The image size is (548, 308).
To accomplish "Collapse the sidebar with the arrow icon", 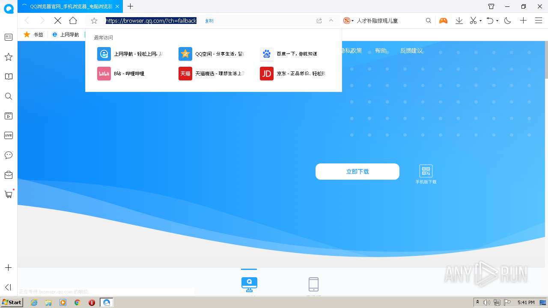I will [8, 287].
